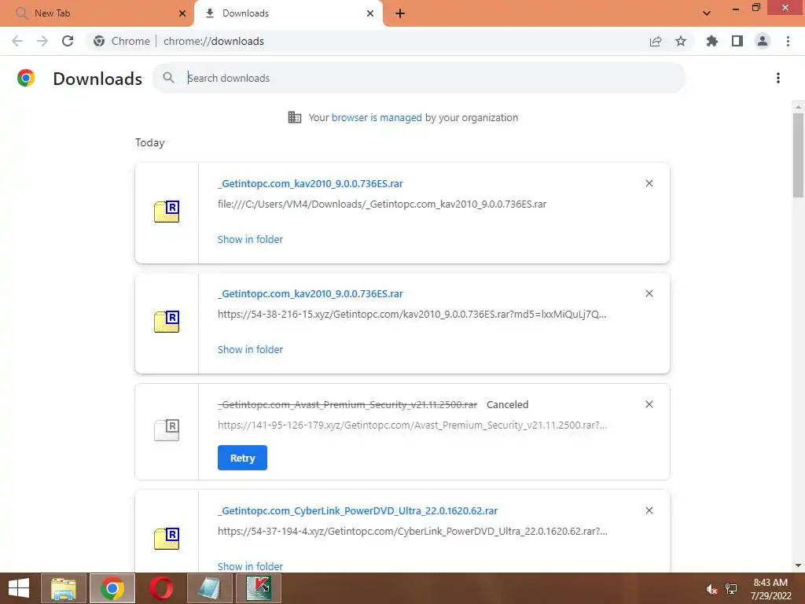This screenshot has height=604, width=805.
Task: Click the 54-38-216-15.xyz source URL
Action: point(412,315)
